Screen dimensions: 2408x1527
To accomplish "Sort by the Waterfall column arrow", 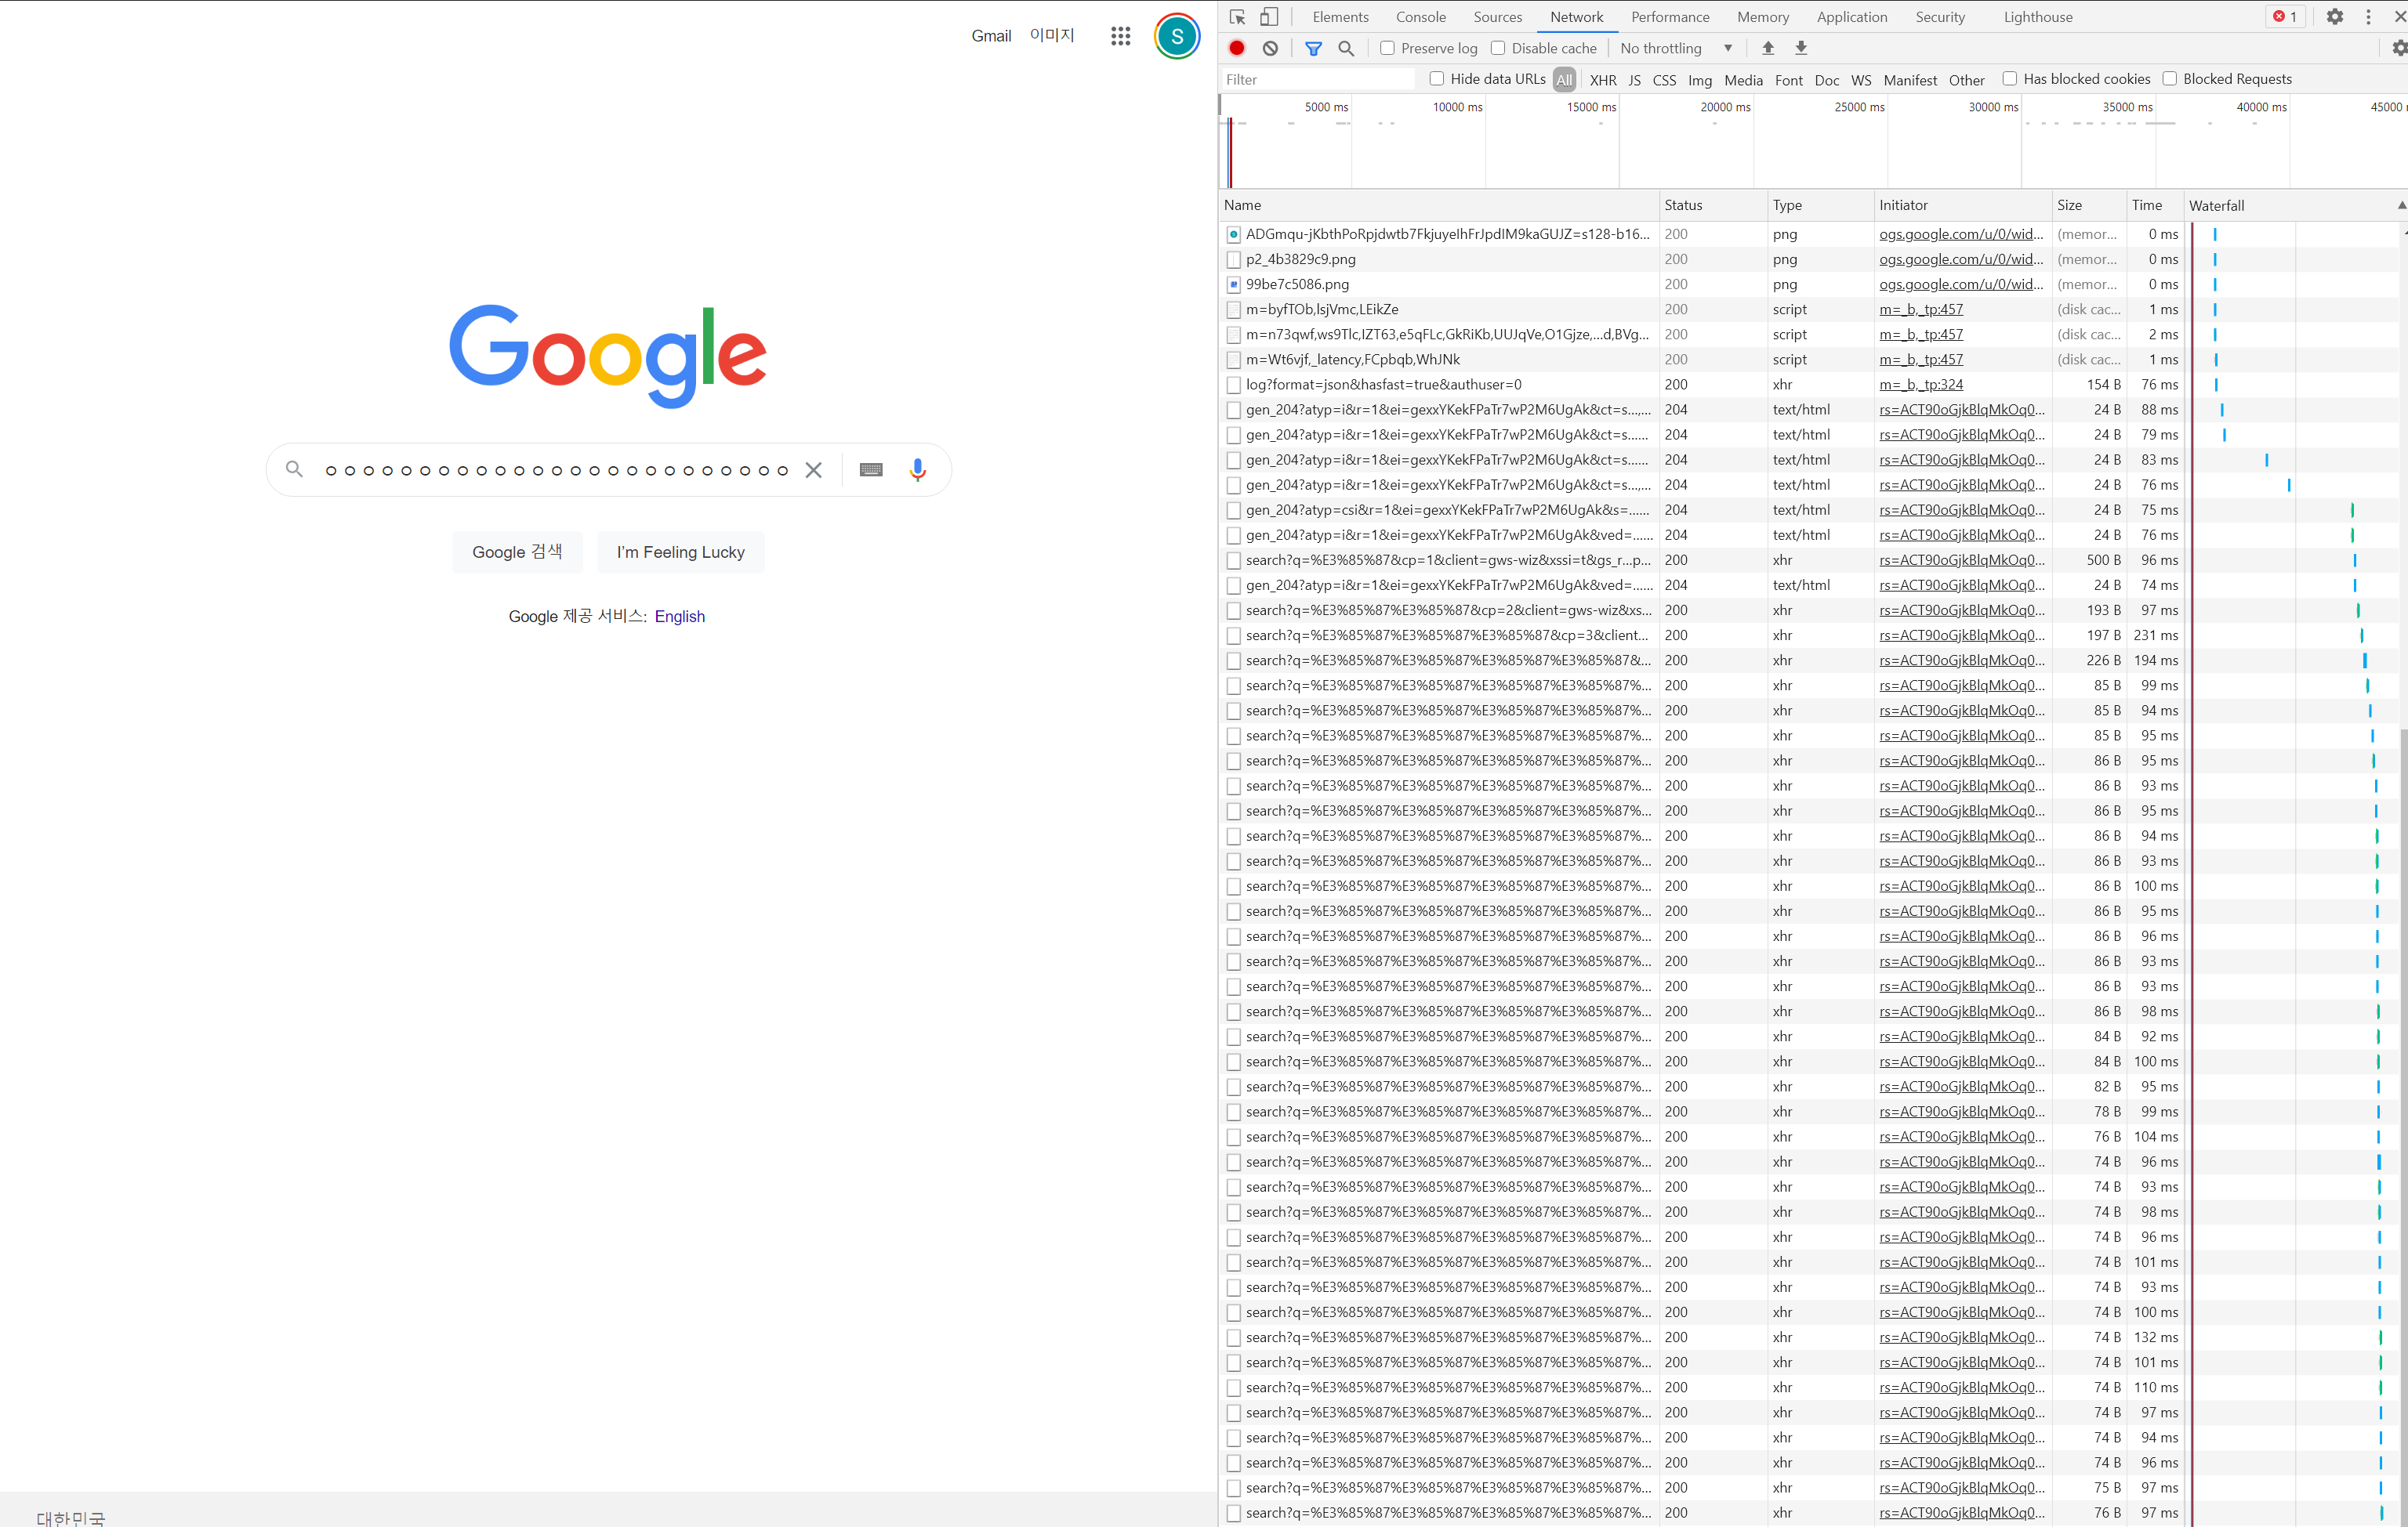I will click(2400, 204).
